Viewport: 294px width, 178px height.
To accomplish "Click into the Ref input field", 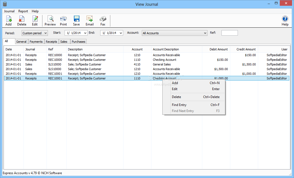I will [x=229, y=33].
